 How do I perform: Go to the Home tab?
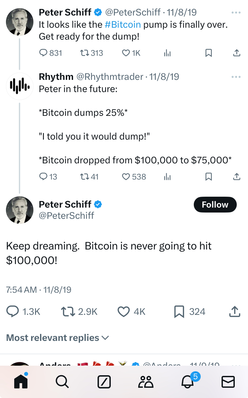21,382
